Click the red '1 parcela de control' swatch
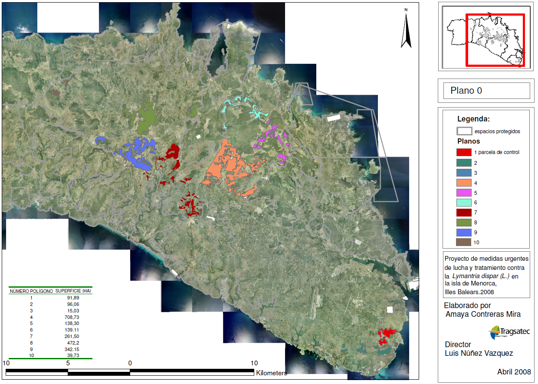Screen dimensions: 538x384 [x=464, y=152]
